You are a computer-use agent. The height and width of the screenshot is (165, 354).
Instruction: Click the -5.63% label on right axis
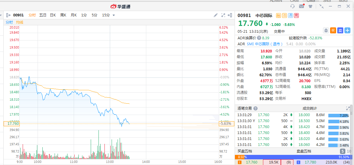[x=227, y=124]
